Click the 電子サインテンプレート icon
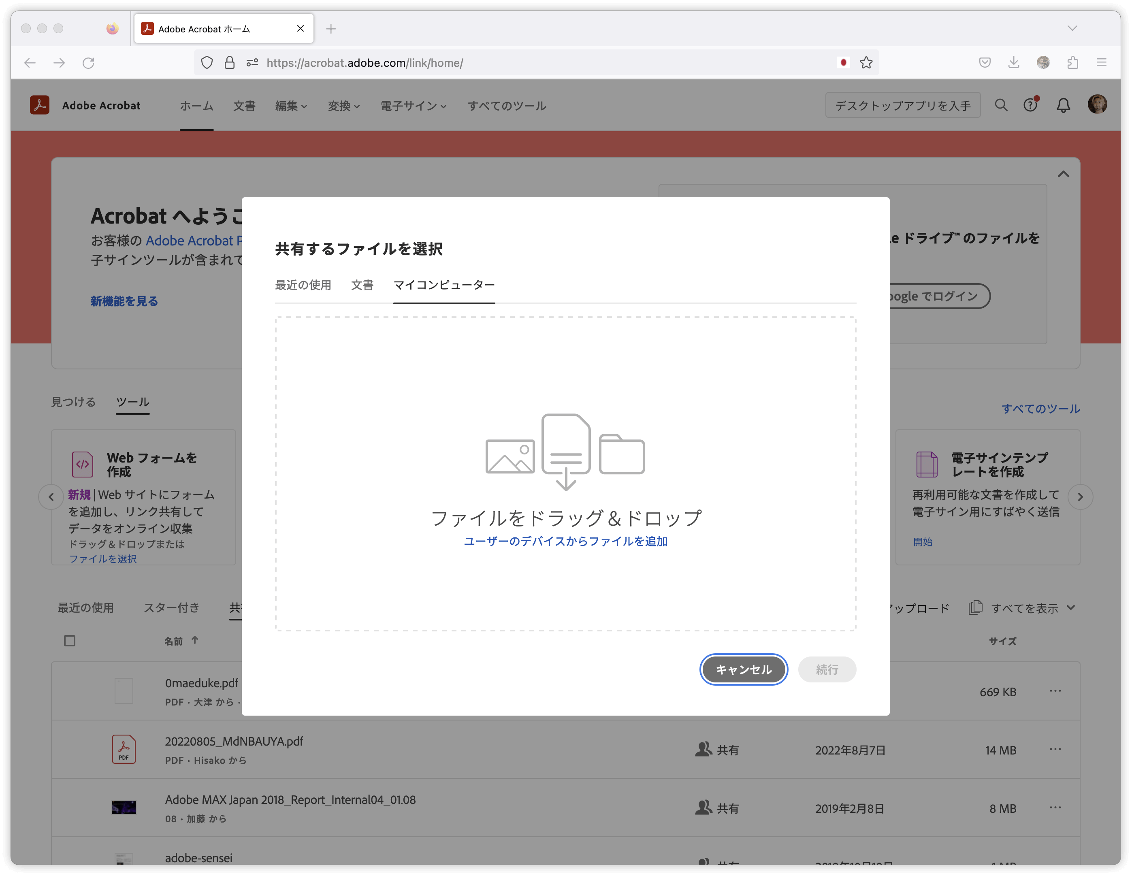The width and height of the screenshot is (1132, 876). (927, 464)
